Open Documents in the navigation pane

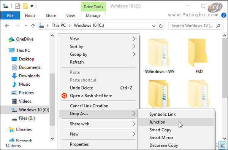click(x=30, y=67)
